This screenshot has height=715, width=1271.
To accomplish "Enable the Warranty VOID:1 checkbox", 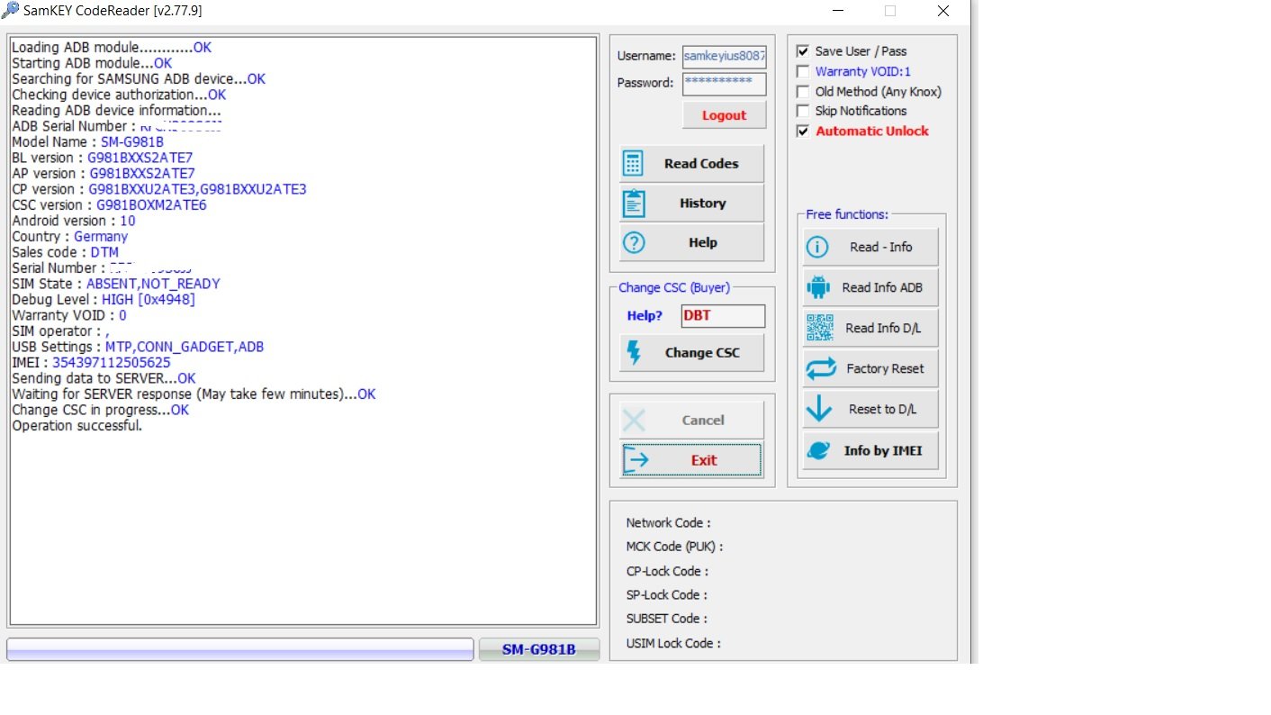I will (803, 71).
